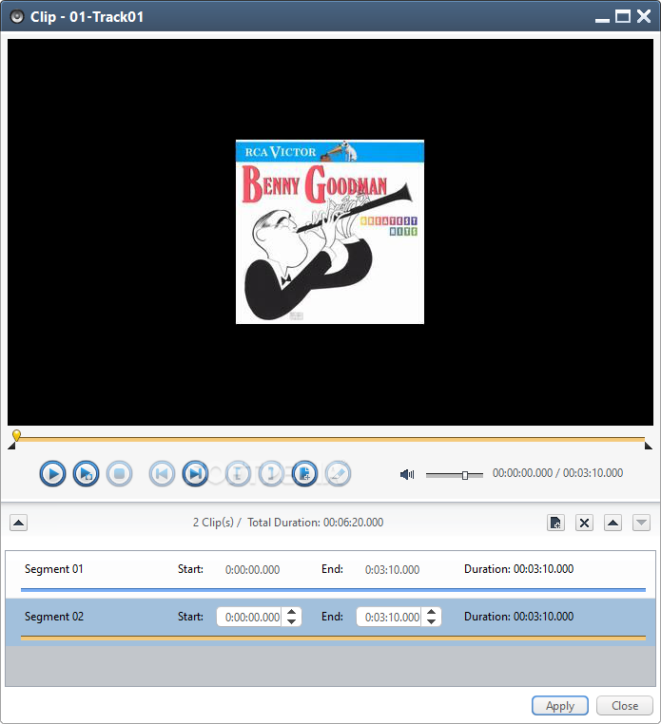The image size is (661, 724).
Task: Click the greyed-out move segment down arrow
Action: (x=642, y=523)
